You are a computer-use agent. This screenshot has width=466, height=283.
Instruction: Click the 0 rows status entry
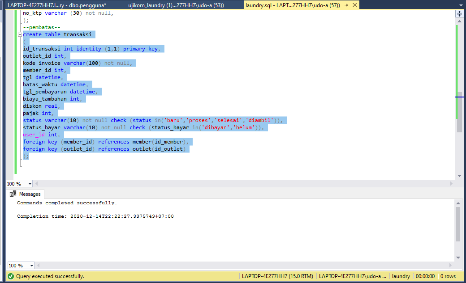point(448,276)
